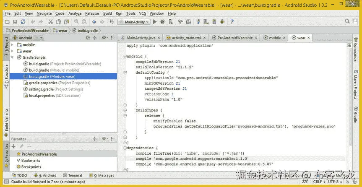Open the VCS menu
This screenshot has width=362, height=187.
coord(143,13)
